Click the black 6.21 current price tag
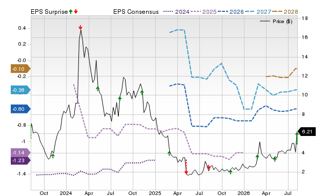Screen dimensions: 328x196 (x=306, y=132)
